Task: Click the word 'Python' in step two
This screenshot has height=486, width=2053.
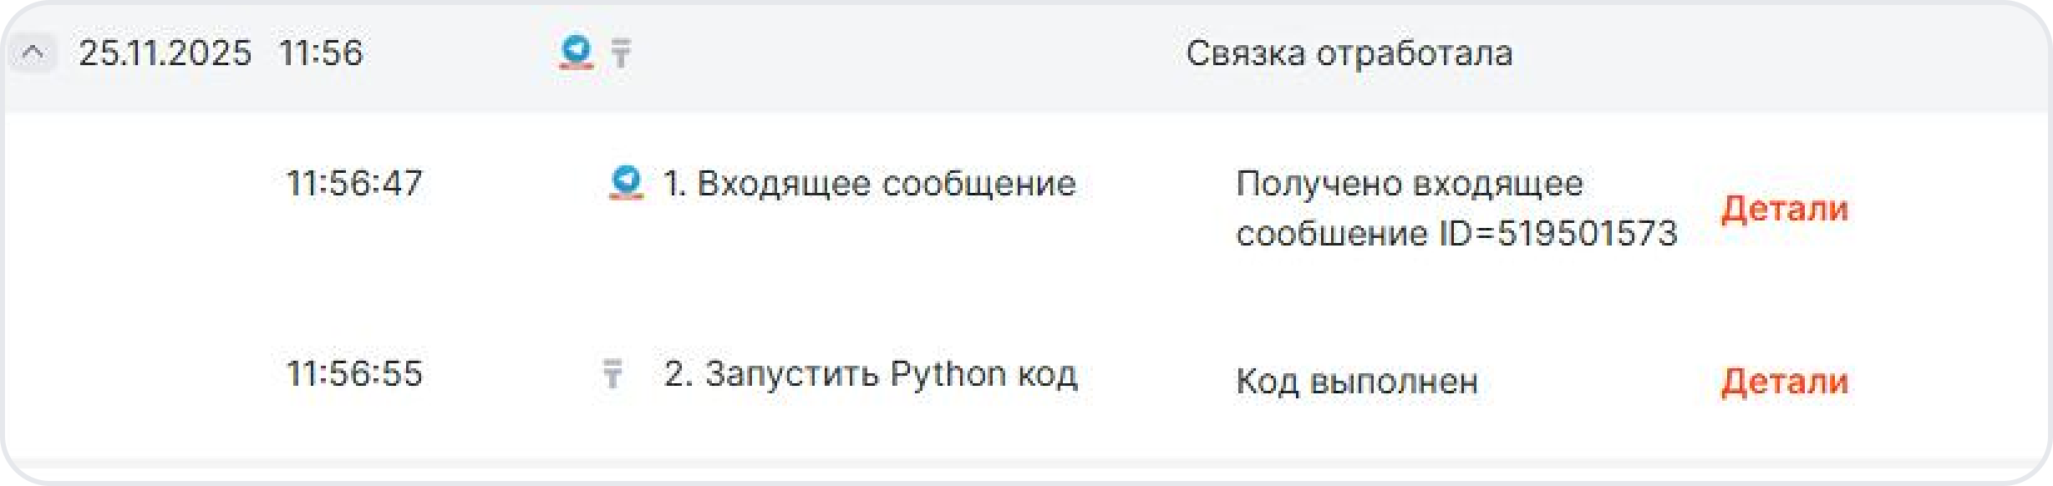Action: tap(948, 374)
